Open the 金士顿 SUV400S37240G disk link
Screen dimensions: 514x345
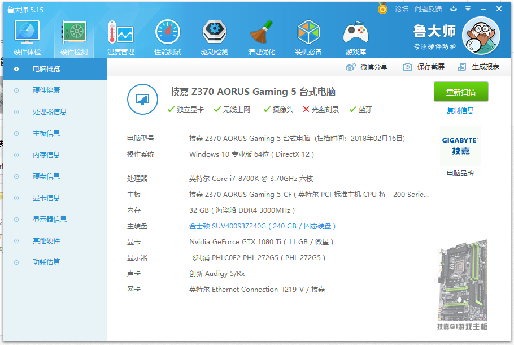pyautogui.click(x=262, y=226)
